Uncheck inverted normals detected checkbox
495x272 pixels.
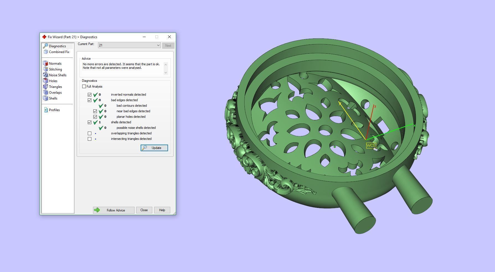tap(89, 95)
